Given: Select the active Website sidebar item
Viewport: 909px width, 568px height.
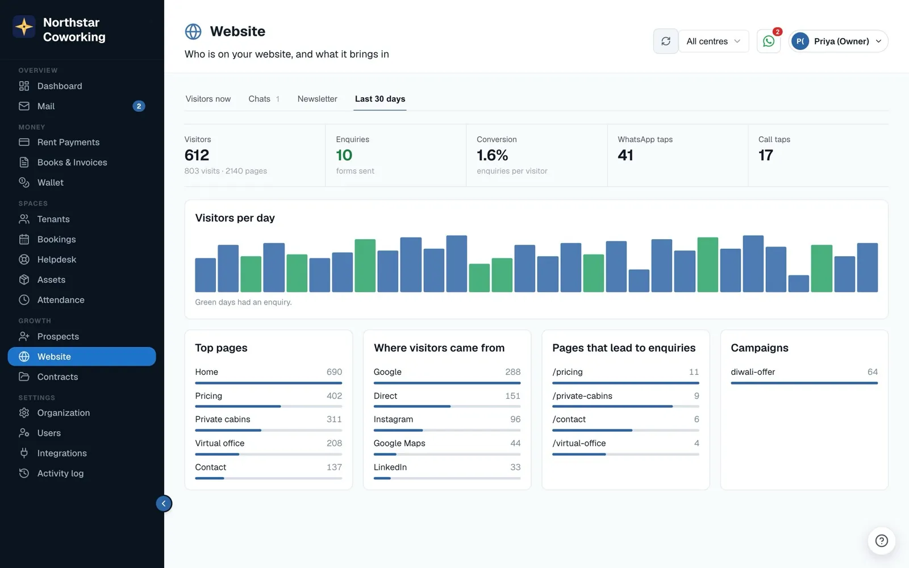Looking at the screenshot, I should pos(82,357).
